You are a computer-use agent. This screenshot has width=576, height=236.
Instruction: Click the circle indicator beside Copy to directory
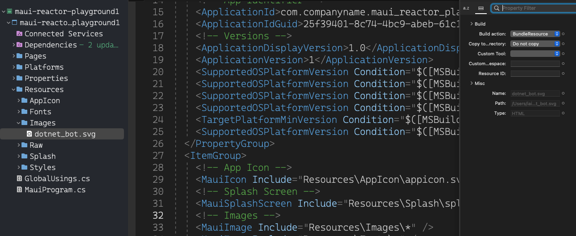563,44
